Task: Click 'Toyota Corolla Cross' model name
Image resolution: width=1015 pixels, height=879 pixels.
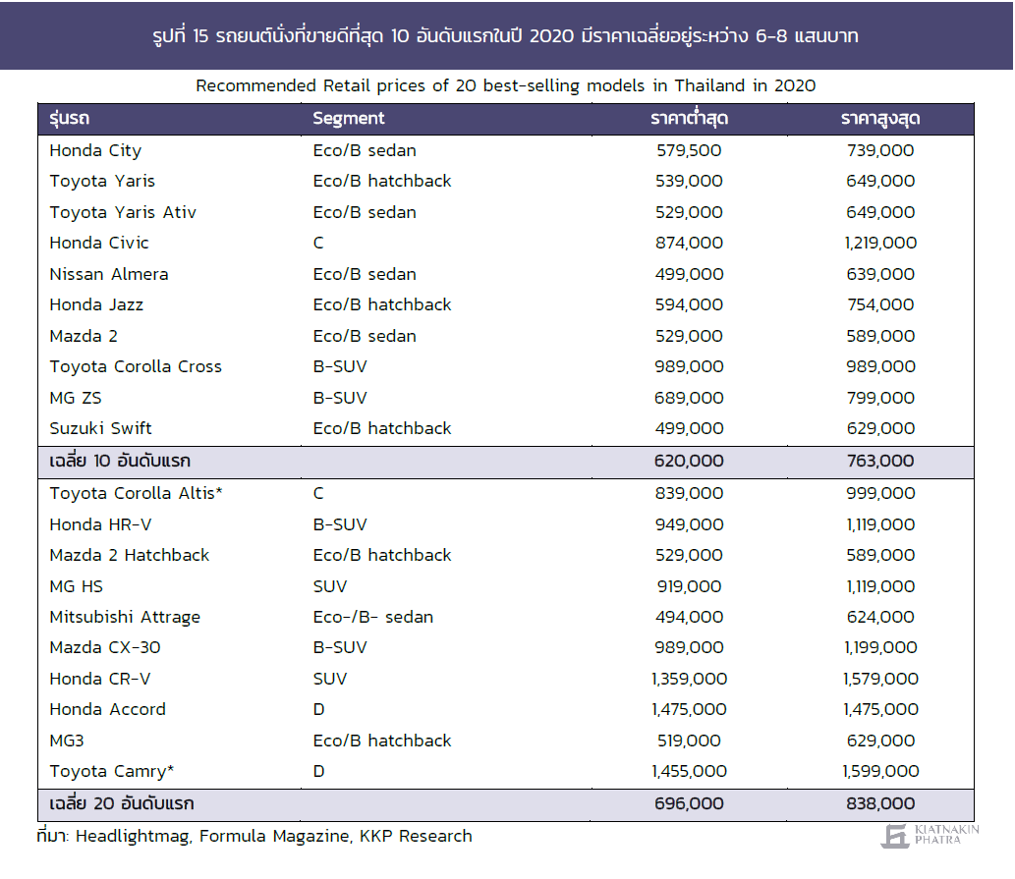Action: tap(136, 366)
